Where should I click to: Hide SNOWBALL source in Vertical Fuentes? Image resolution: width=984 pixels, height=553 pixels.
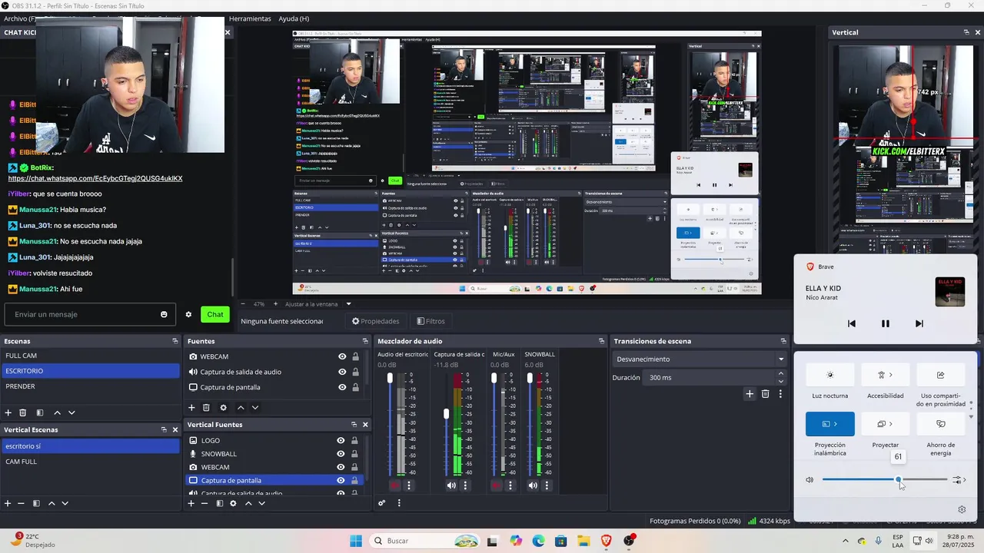tap(341, 454)
